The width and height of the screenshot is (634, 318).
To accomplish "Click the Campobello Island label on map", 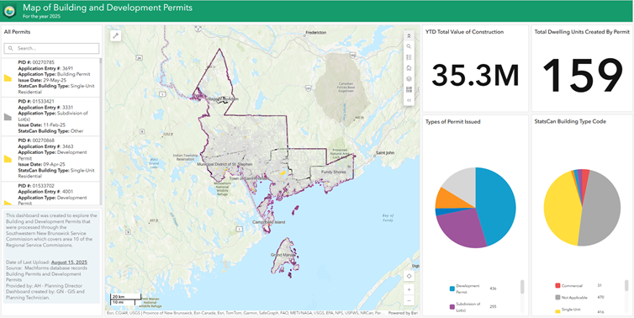I will click(269, 222).
